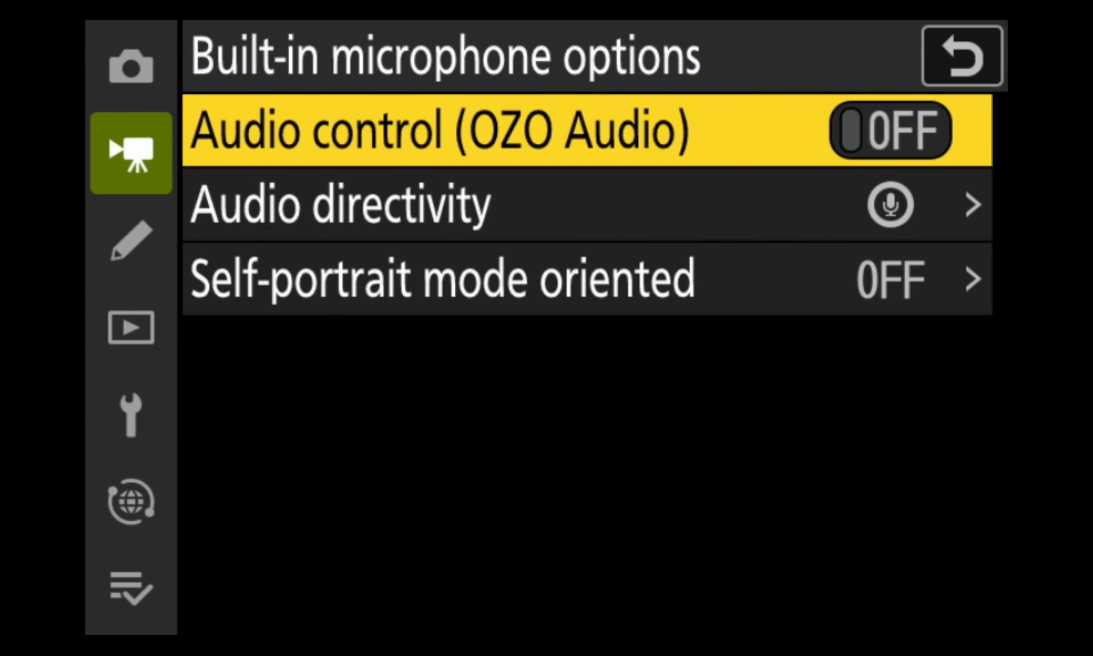Expand Self-portrait mode oriented using its chevron
Image resolution: width=1093 pixels, height=656 pixels.
(x=973, y=279)
